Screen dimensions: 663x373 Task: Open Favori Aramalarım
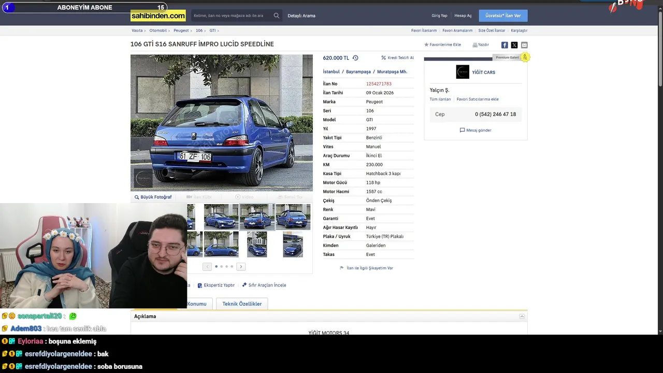pyautogui.click(x=457, y=31)
